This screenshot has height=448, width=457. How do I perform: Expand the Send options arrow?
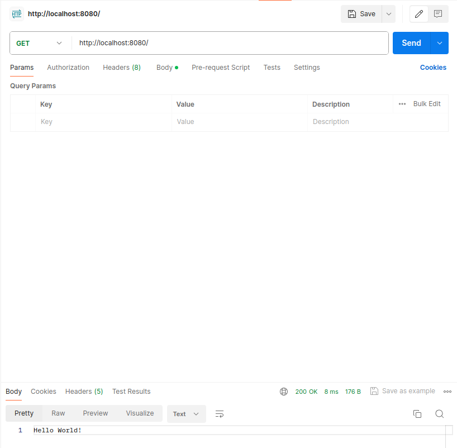coord(440,43)
